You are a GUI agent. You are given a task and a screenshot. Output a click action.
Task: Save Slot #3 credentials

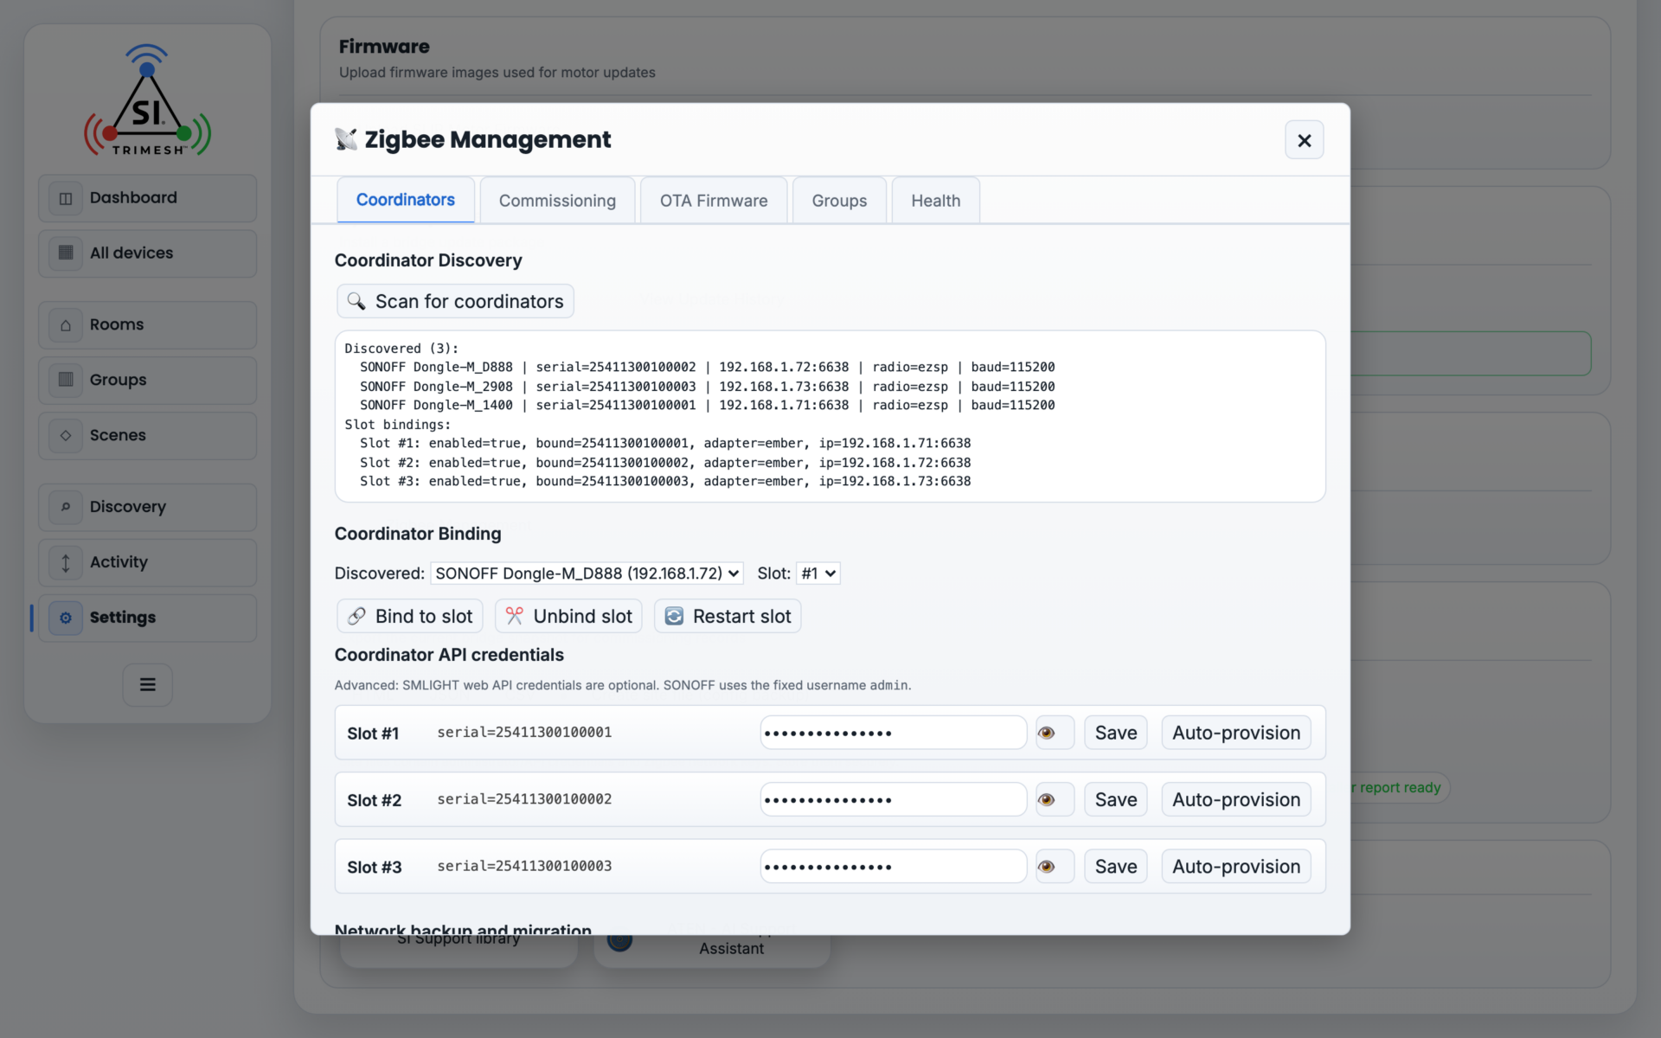1116,866
